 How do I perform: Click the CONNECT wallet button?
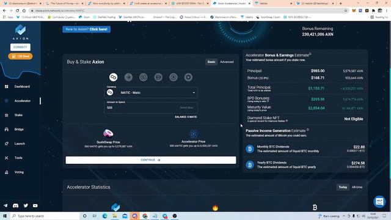(x=20, y=47)
